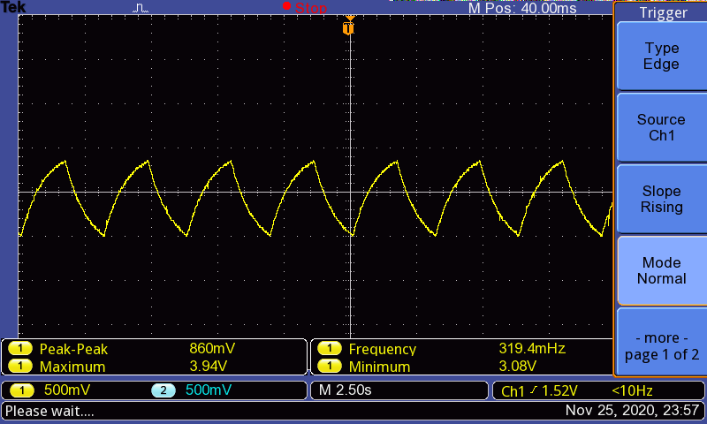Open the Trigger Type Edge menu button
The width and height of the screenshot is (707, 424).
661,56
